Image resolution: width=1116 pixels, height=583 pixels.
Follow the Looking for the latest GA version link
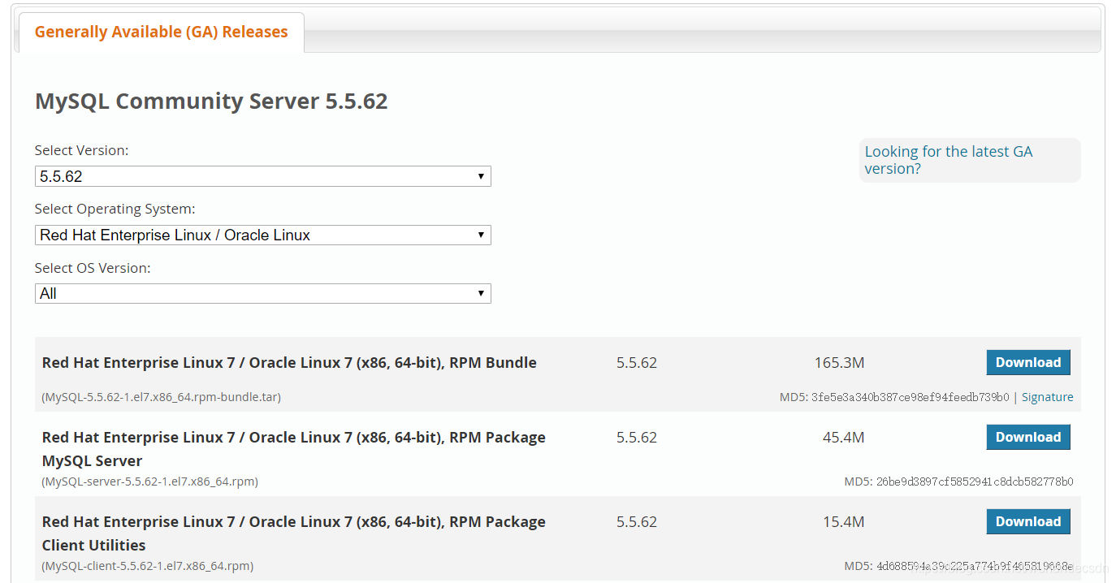pos(948,160)
